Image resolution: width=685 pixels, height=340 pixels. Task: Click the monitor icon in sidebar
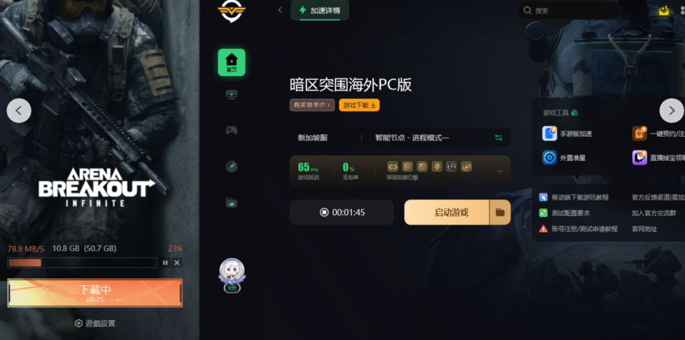(x=231, y=95)
